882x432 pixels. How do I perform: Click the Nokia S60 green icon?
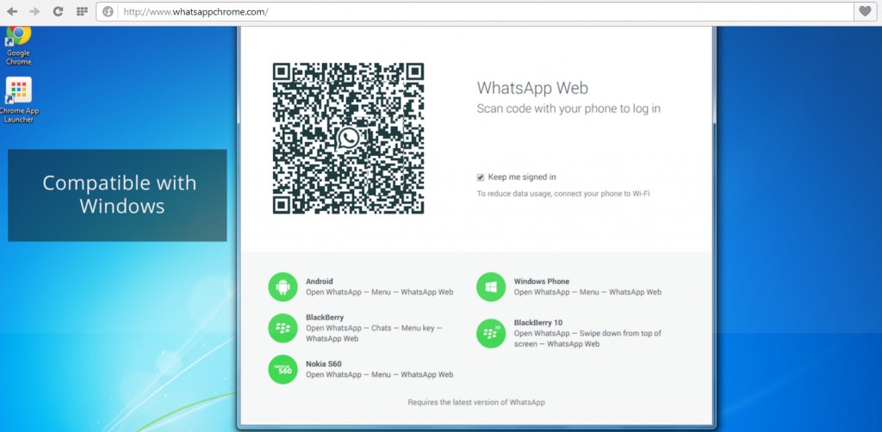(x=283, y=369)
